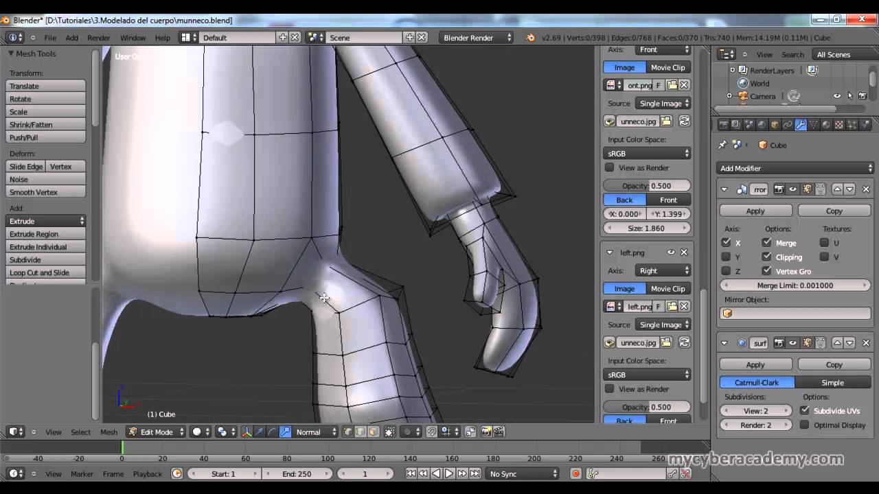Toggle limit selection to visible icon
The width and height of the screenshot is (879, 494).
pyautogui.click(x=389, y=432)
